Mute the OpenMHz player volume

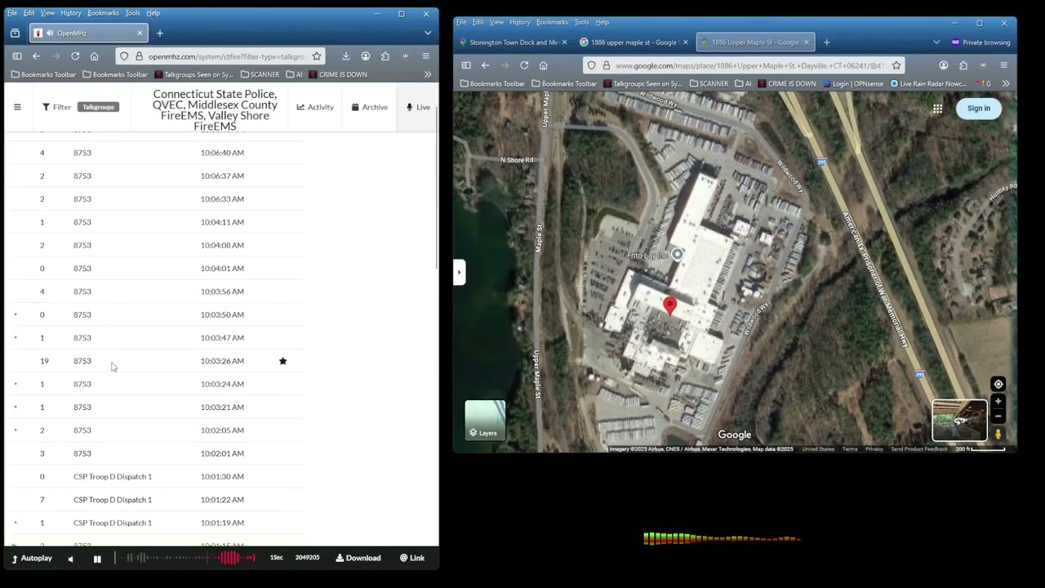click(x=70, y=559)
